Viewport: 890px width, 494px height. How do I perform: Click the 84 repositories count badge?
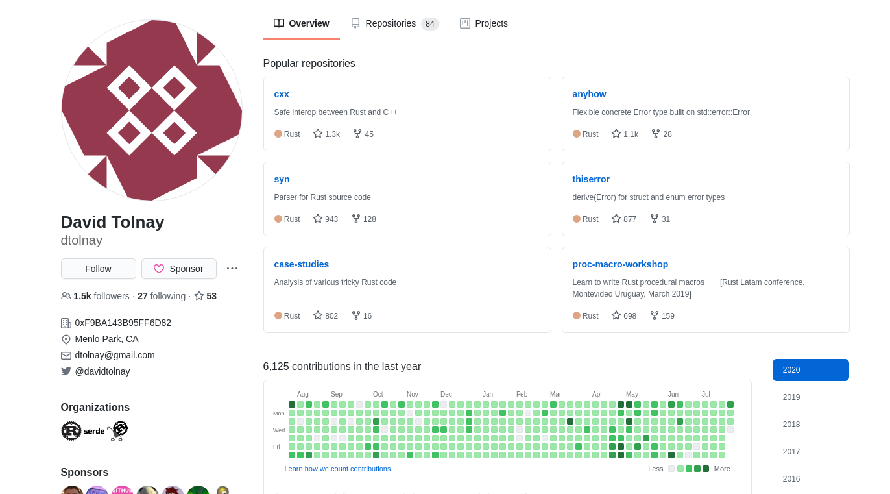430,24
